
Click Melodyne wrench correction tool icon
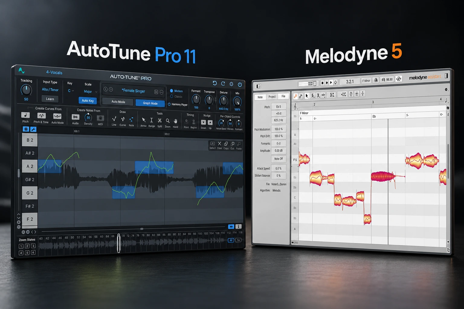tap(301, 96)
